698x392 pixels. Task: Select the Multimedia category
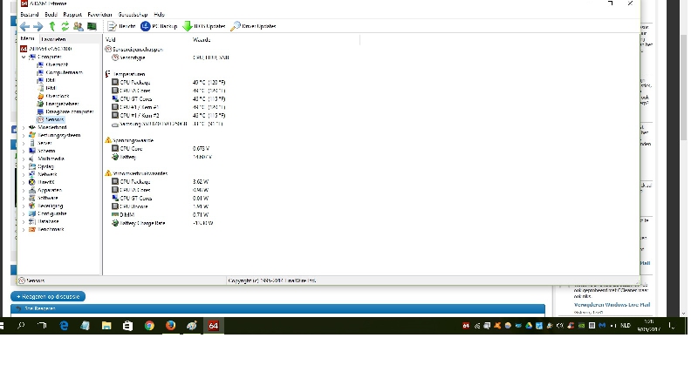pyautogui.click(x=46, y=159)
